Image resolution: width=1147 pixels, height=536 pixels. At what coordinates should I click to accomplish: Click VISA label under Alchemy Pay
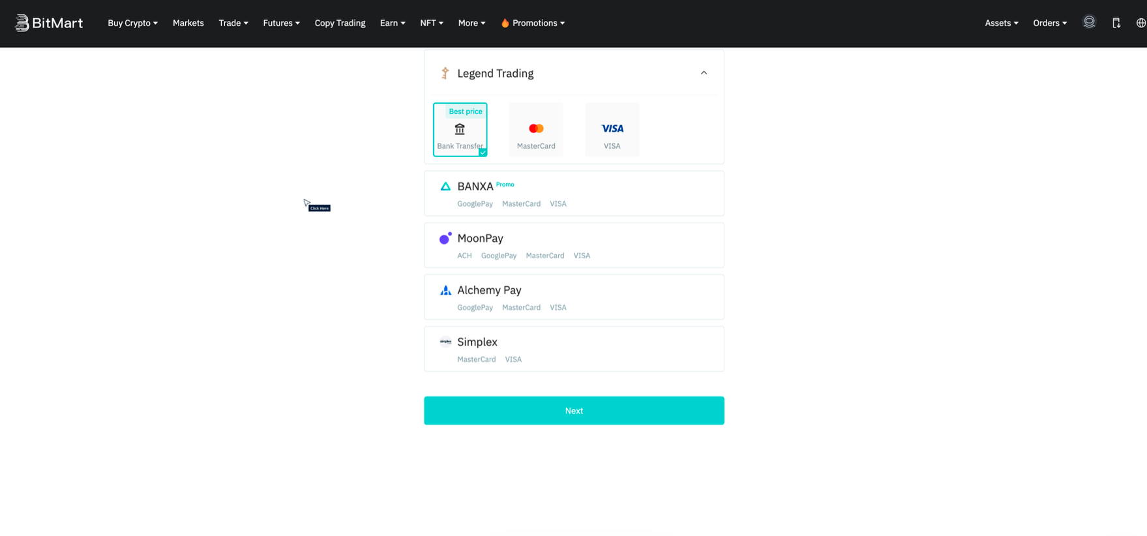(558, 308)
